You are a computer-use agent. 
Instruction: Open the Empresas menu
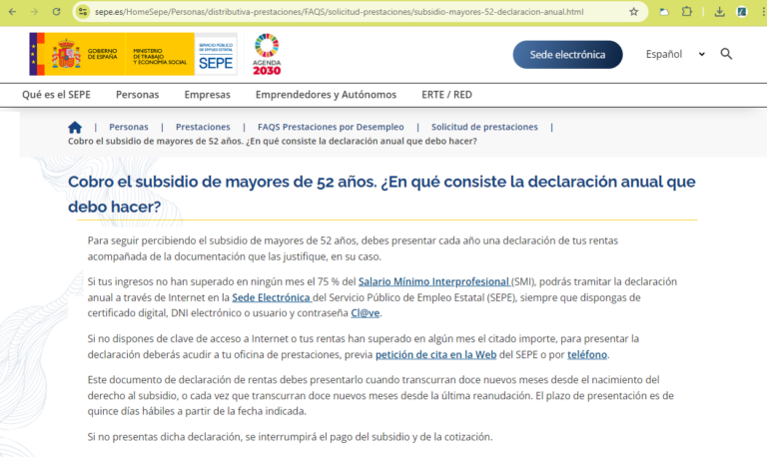(x=208, y=95)
